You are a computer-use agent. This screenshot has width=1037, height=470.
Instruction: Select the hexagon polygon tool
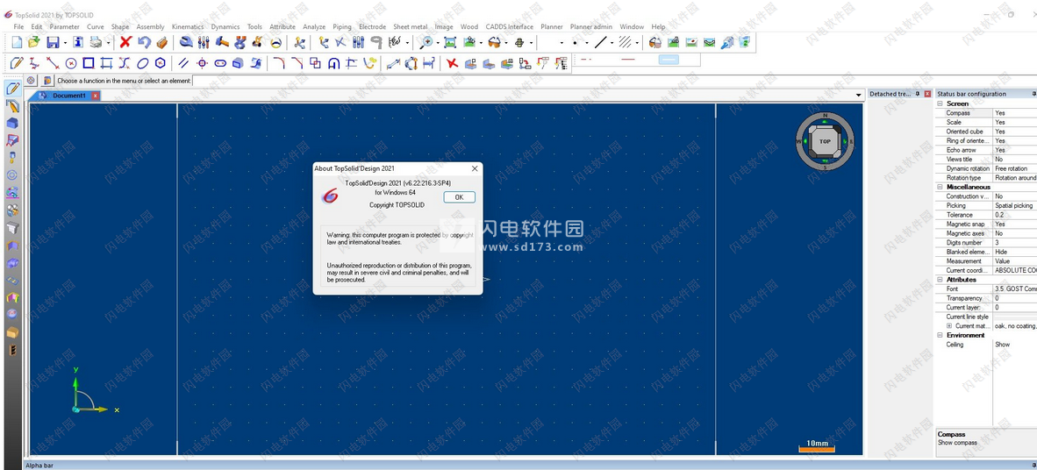click(x=160, y=63)
